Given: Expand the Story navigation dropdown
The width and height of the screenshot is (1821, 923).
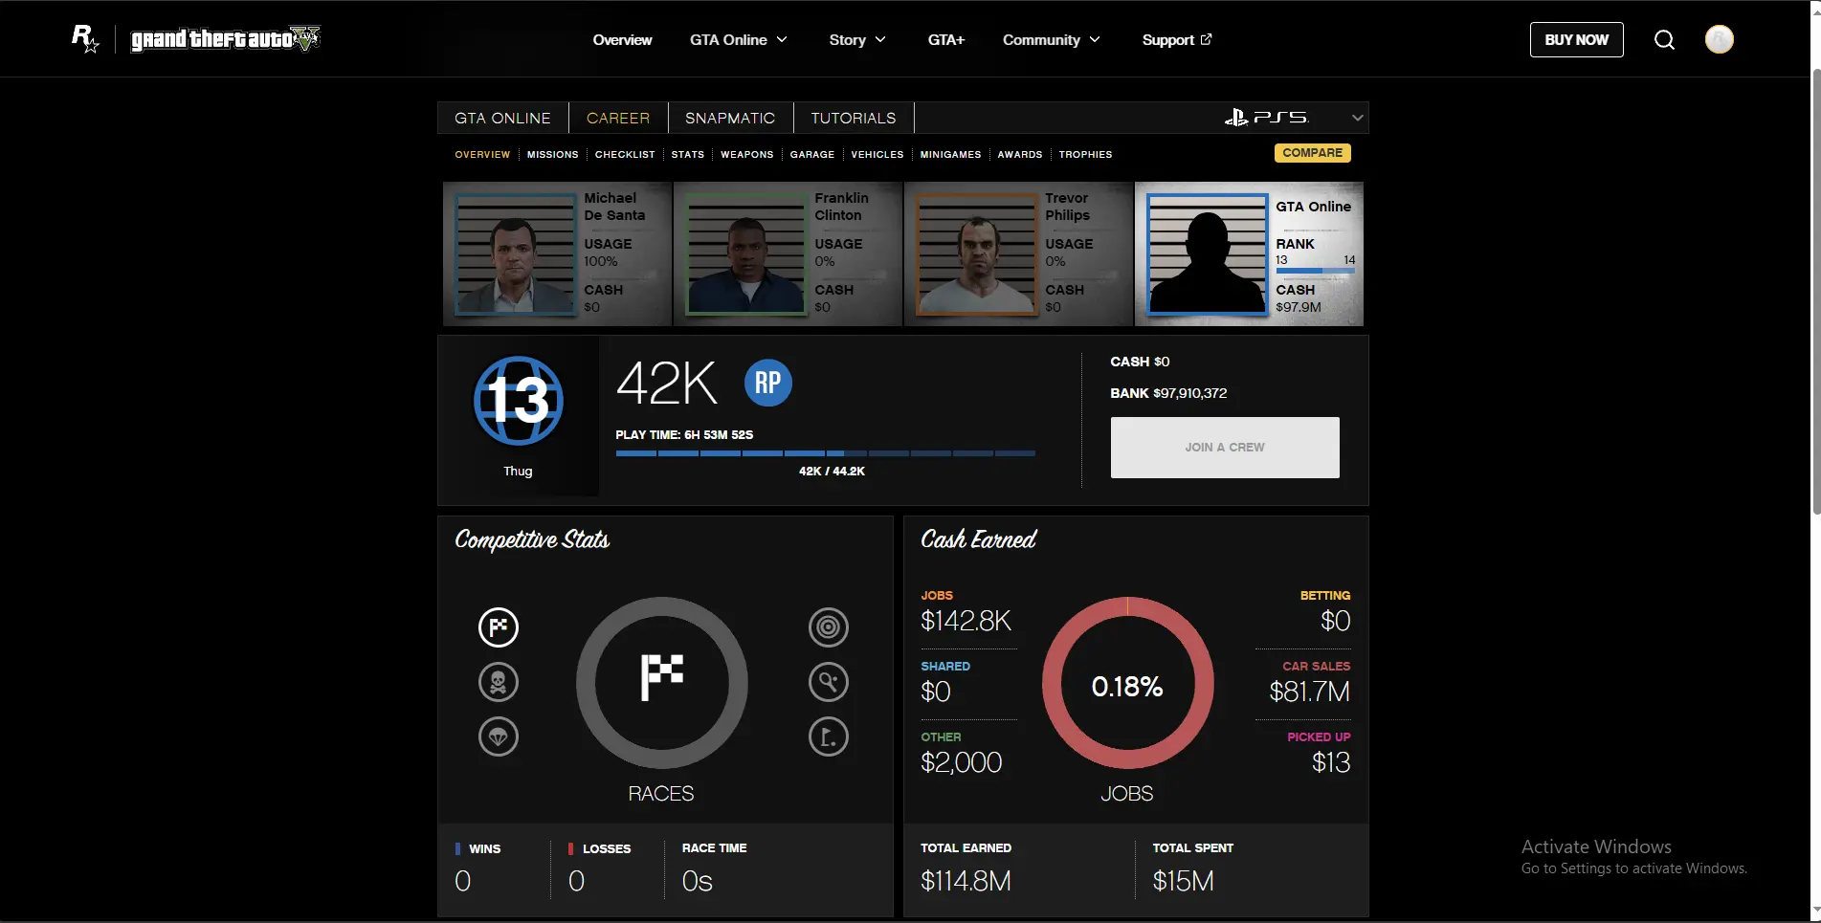Looking at the screenshot, I should [856, 40].
